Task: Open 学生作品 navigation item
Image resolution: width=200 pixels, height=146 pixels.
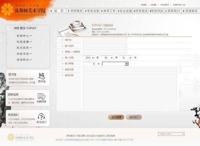Action: click(x=157, y=11)
